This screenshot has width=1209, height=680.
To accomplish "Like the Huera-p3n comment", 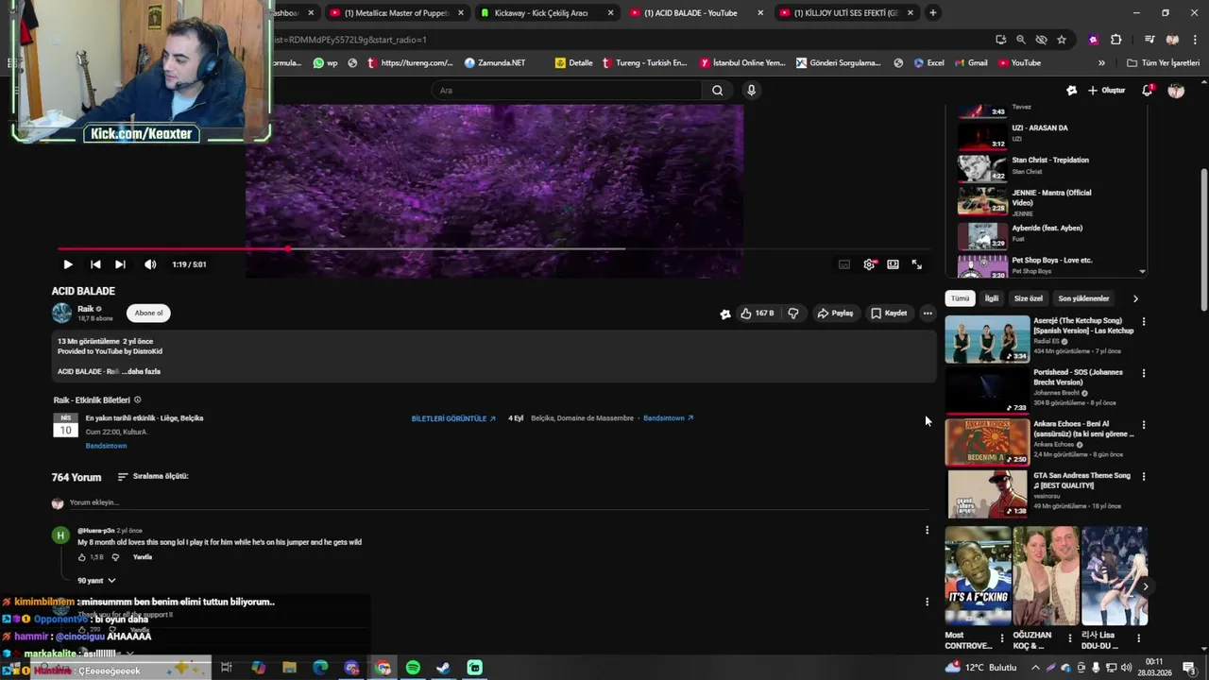I will 82,557.
